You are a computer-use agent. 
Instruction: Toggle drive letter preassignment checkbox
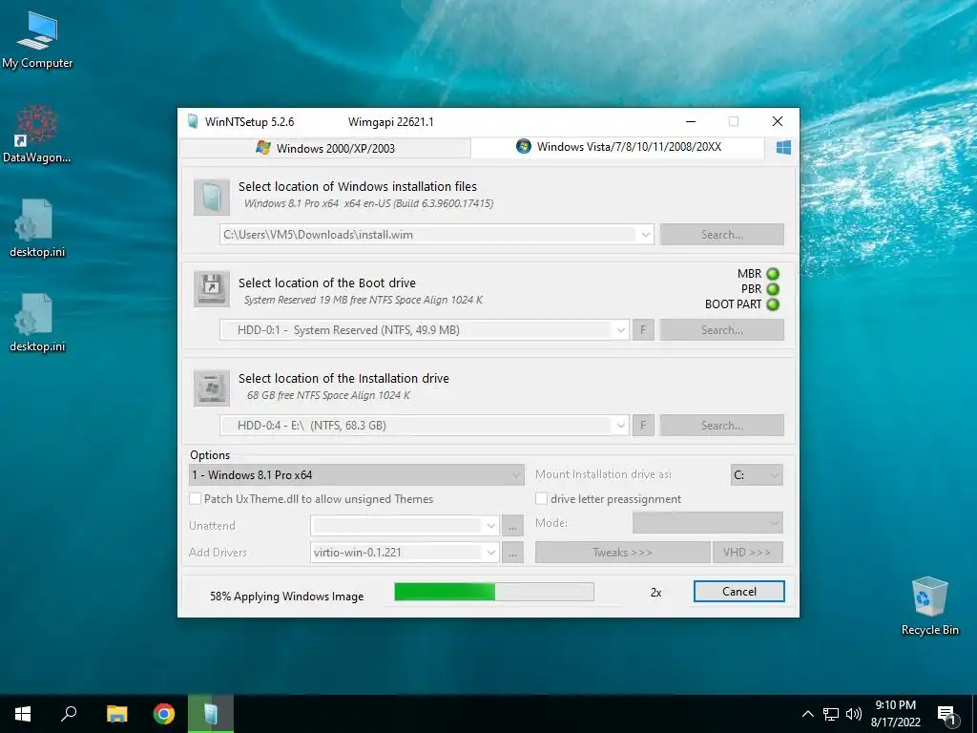pyautogui.click(x=542, y=498)
